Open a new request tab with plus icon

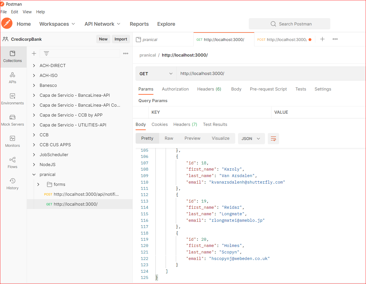(322, 39)
